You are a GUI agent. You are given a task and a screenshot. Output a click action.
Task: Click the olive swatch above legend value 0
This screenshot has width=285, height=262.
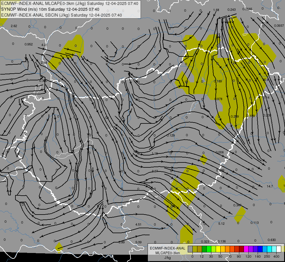[x=195, y=249]
